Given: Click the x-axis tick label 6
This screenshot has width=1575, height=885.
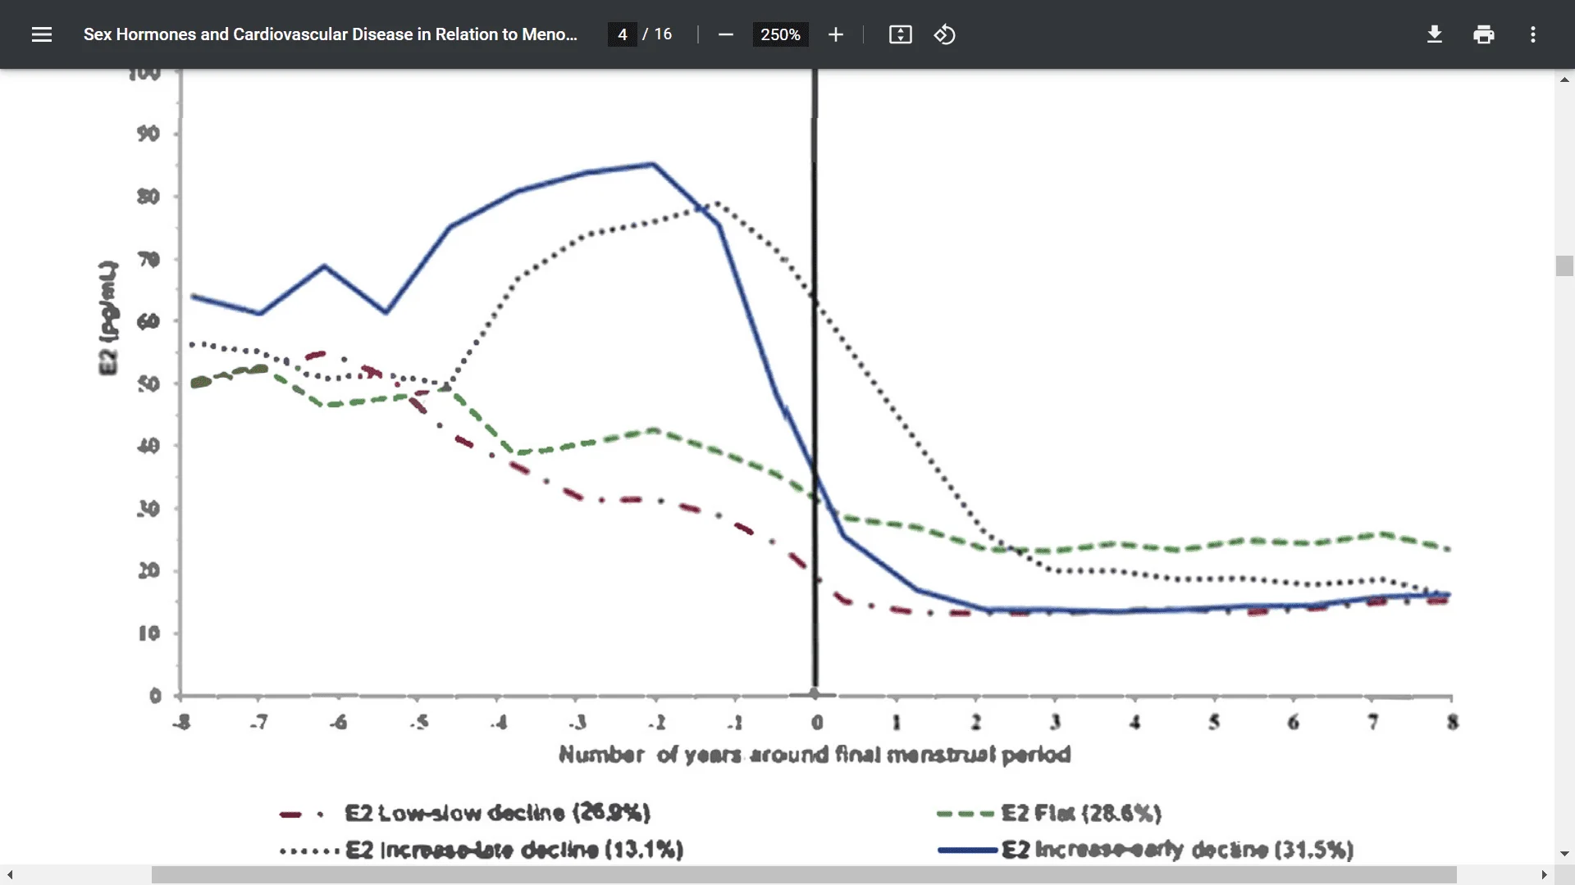Looking at the screenshot, I should point(1294,722).
